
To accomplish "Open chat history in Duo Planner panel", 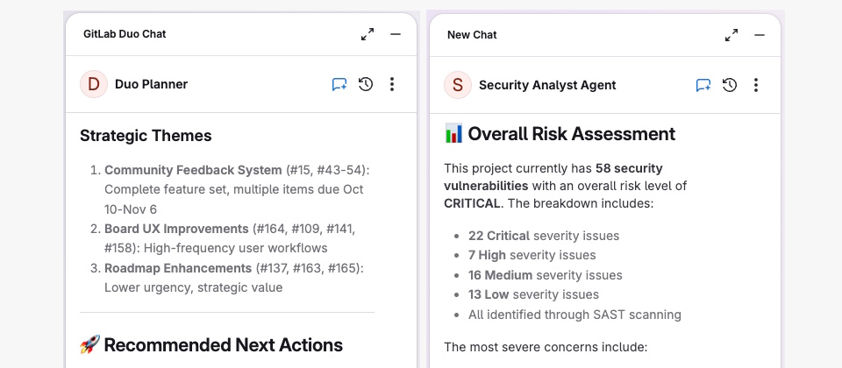I will [x=366, y=85].
